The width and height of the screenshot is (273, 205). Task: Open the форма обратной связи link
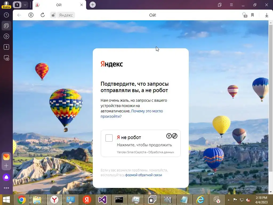point(144,175)
